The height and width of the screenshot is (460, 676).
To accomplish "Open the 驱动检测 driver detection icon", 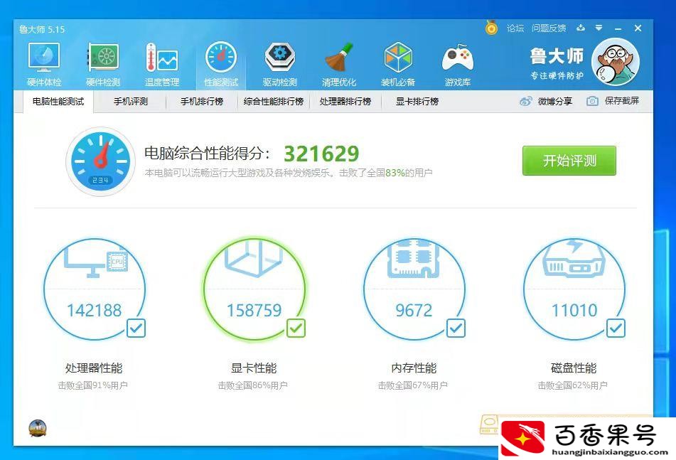I will tap(280, 64).
